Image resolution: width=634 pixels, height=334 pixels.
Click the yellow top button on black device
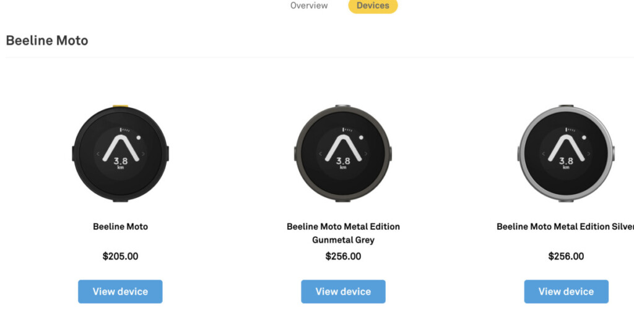click(x=120, y=106)
